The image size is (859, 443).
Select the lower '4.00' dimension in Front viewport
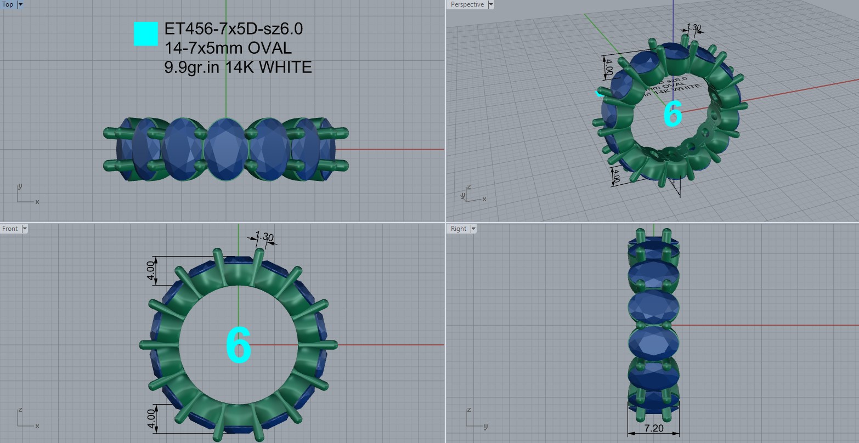point(151,419)
